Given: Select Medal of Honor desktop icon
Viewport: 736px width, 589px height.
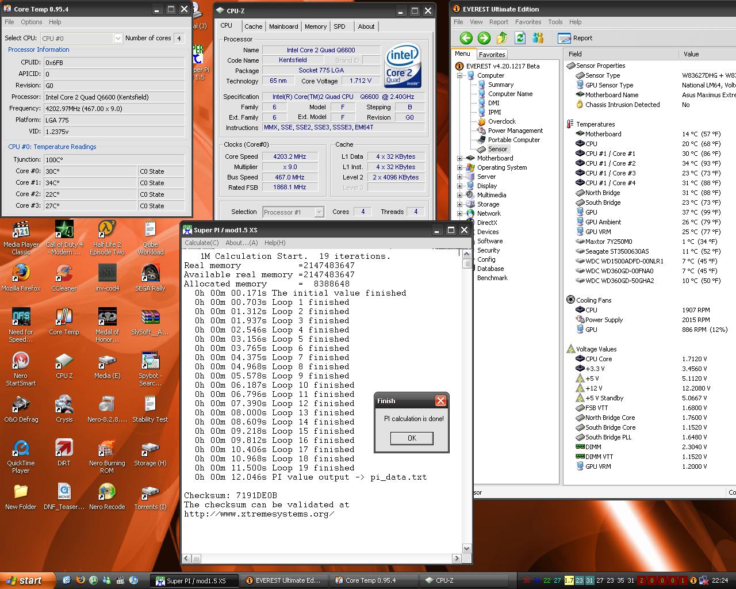Looking at the screenshot, I should tap(107, 325).
